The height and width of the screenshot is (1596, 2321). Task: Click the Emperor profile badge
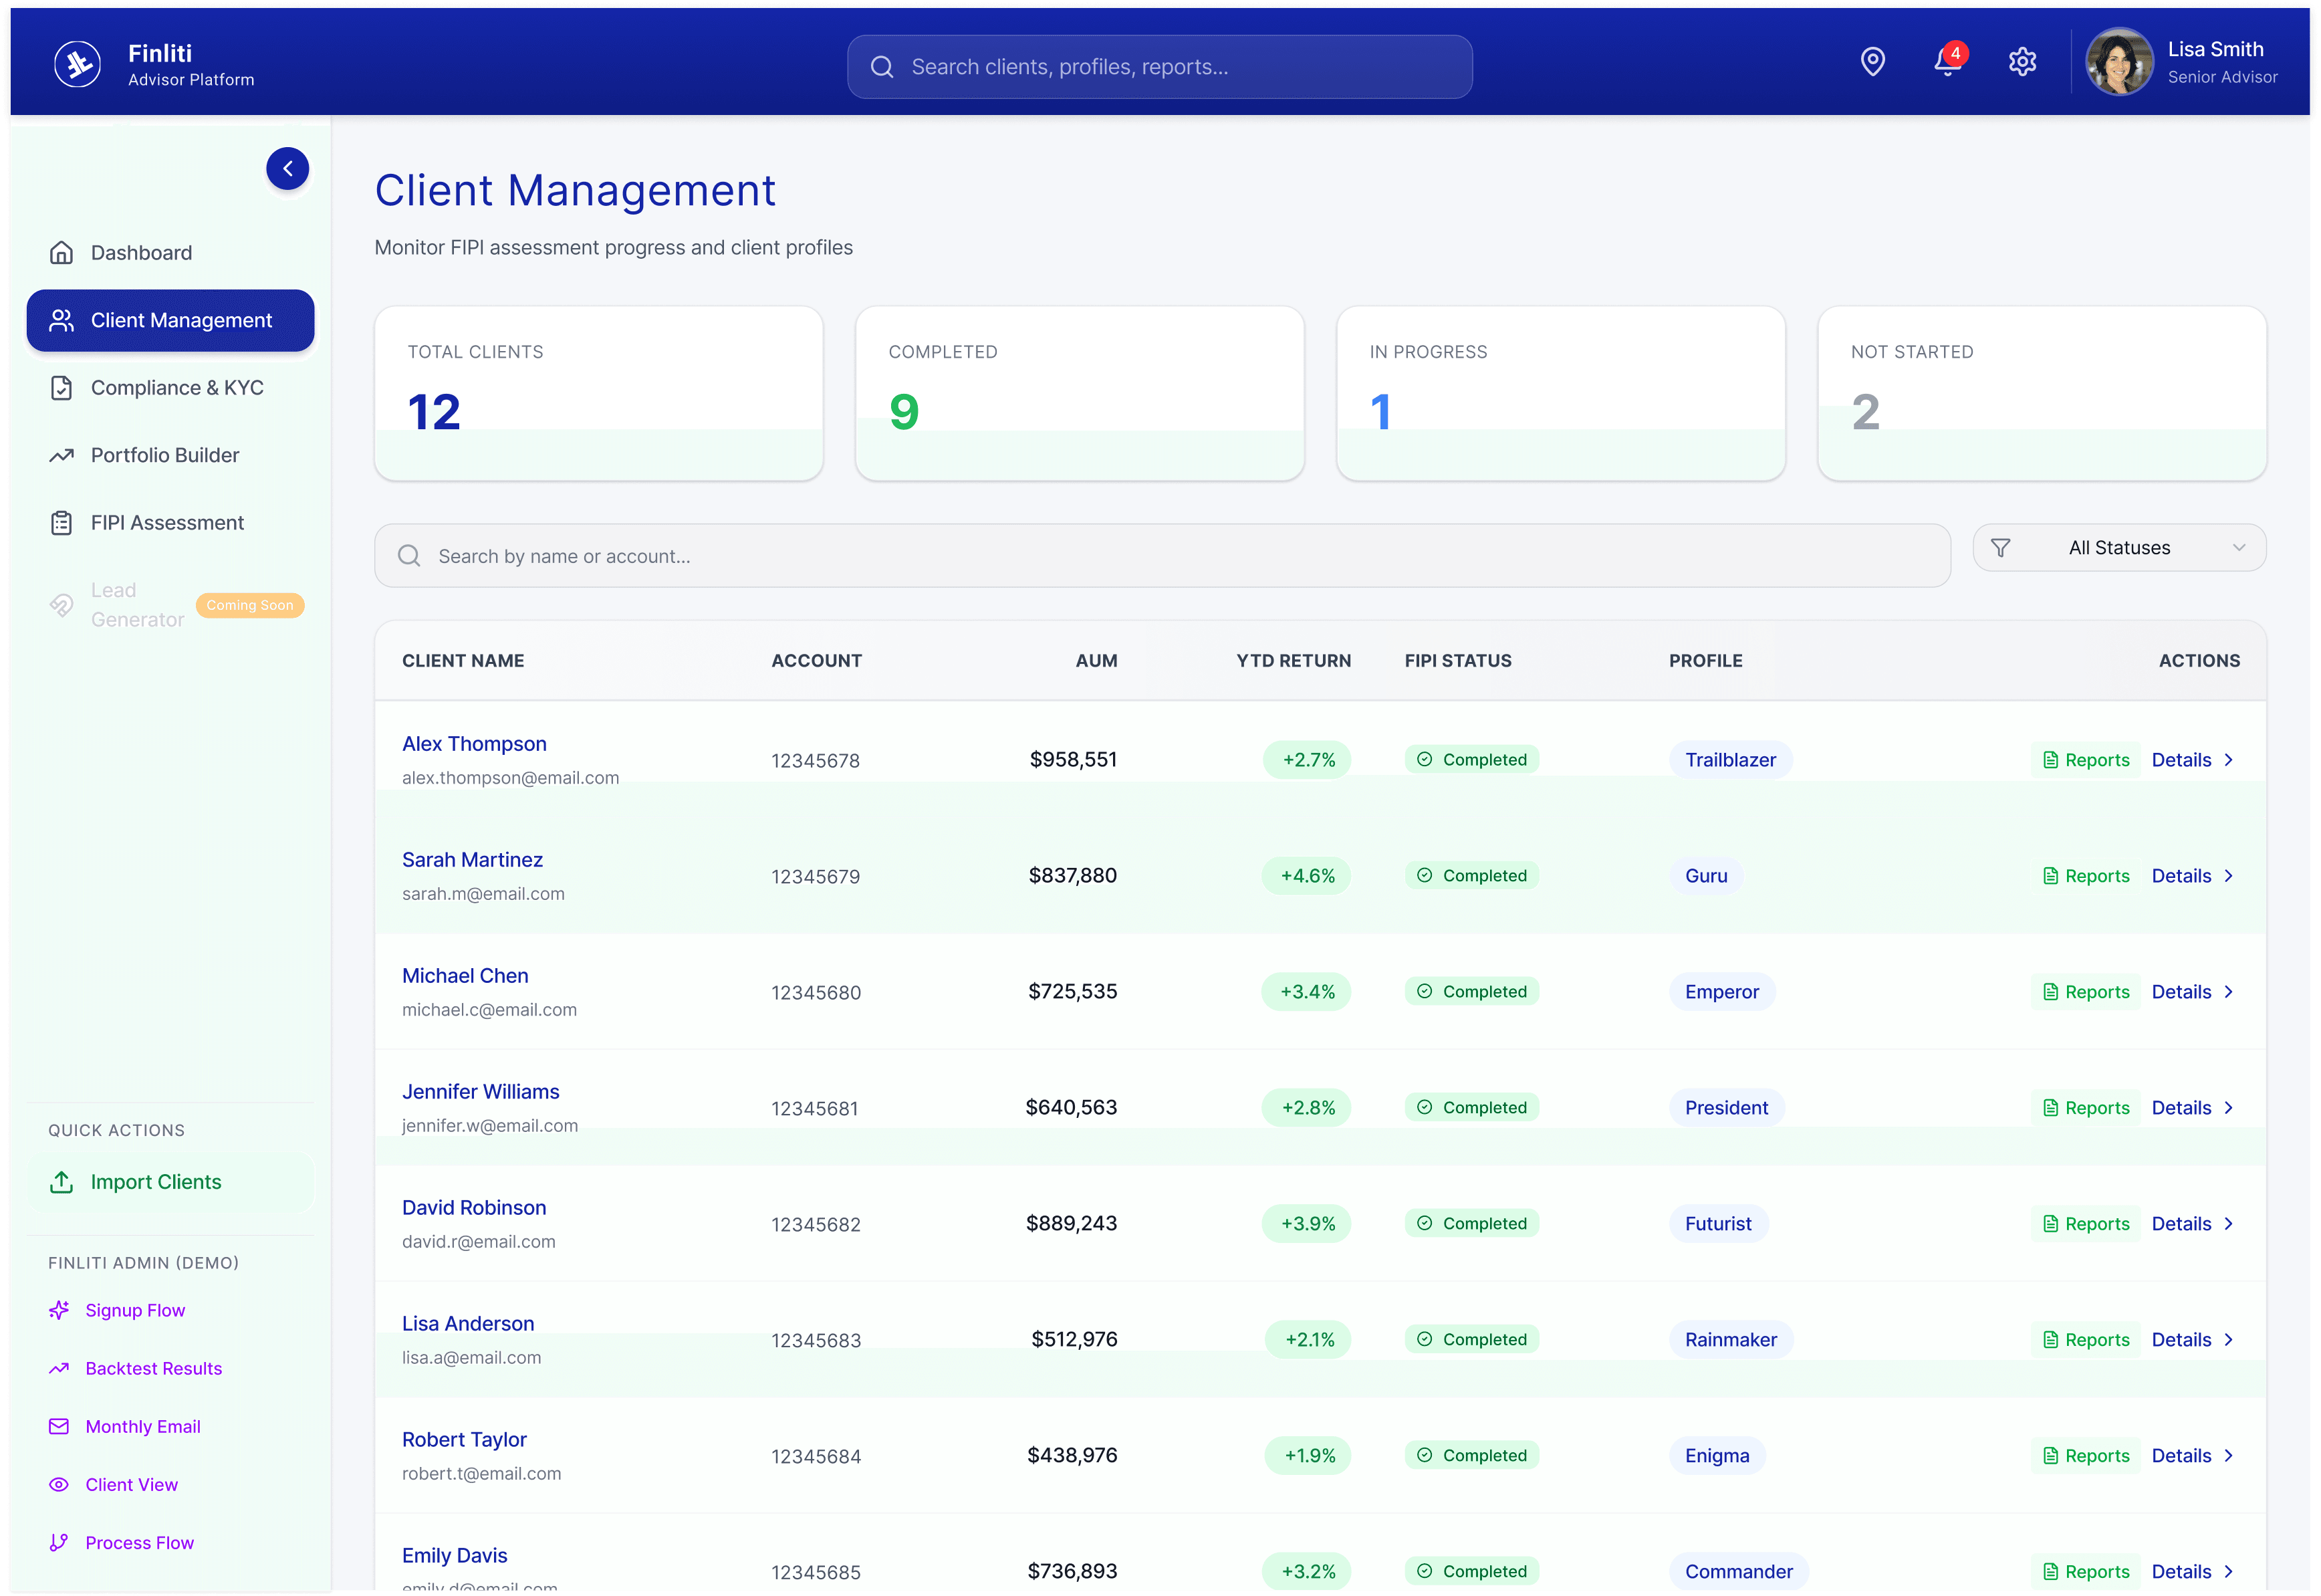1721,991
